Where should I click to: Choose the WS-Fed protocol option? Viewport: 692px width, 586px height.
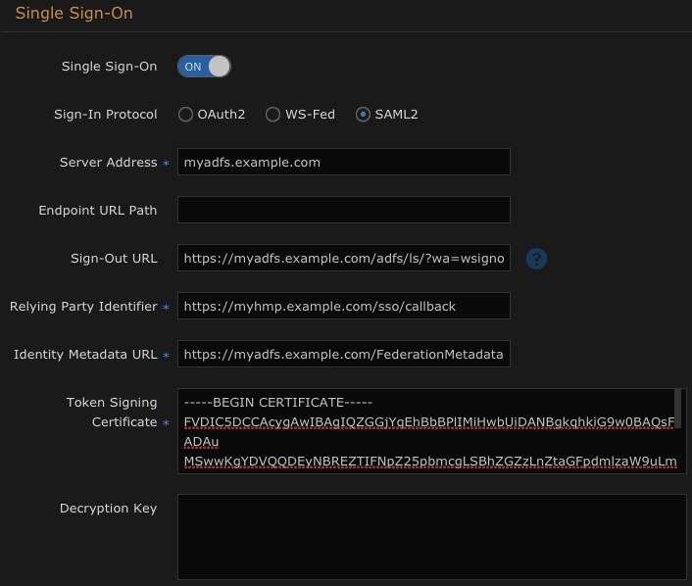coord(272,115)
